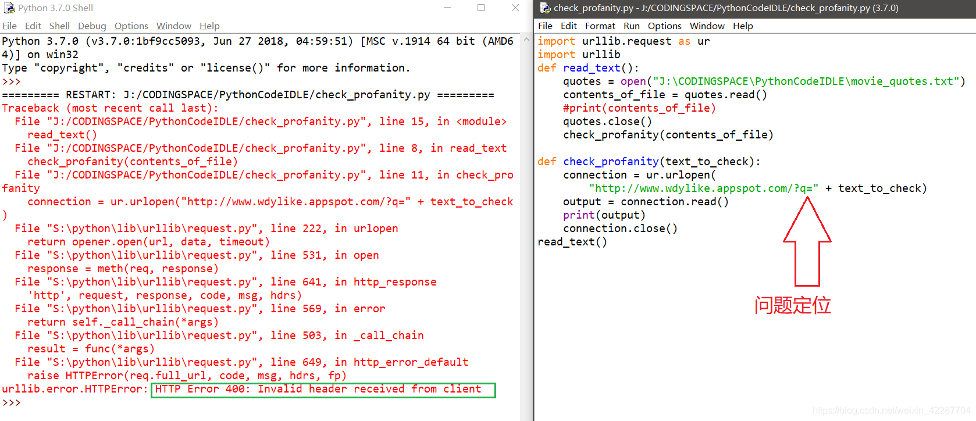Click 'raise HTTPError' line in the shell
This screenshot has width=976, height=421.
[x=187, y=376]
